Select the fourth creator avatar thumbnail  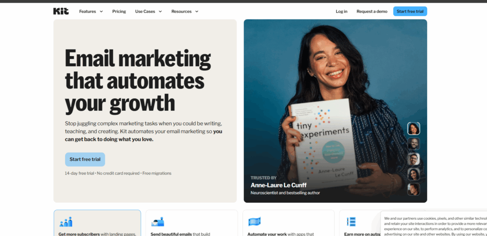413,174
